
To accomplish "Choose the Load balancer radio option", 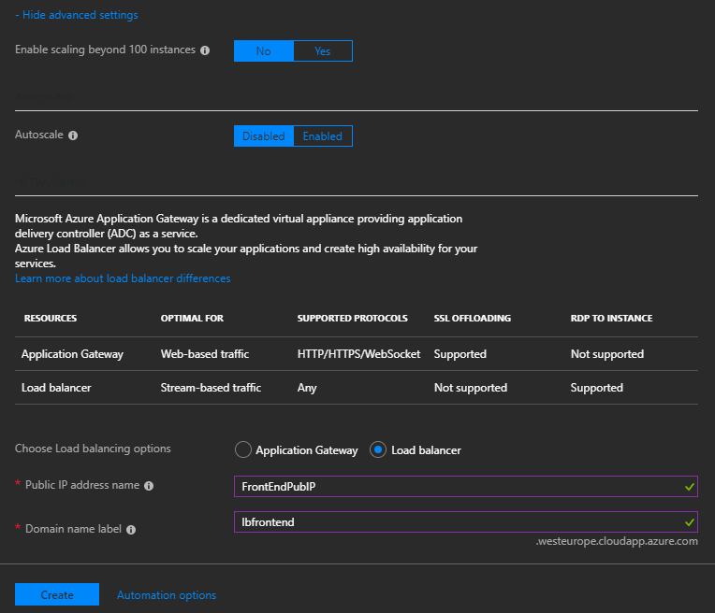I will (x=378, y=449).
